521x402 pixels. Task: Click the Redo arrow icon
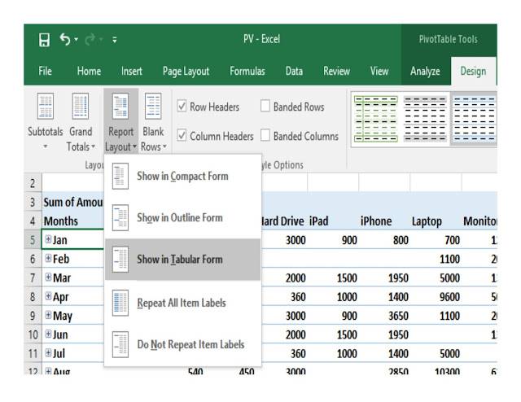click(90, 40)
